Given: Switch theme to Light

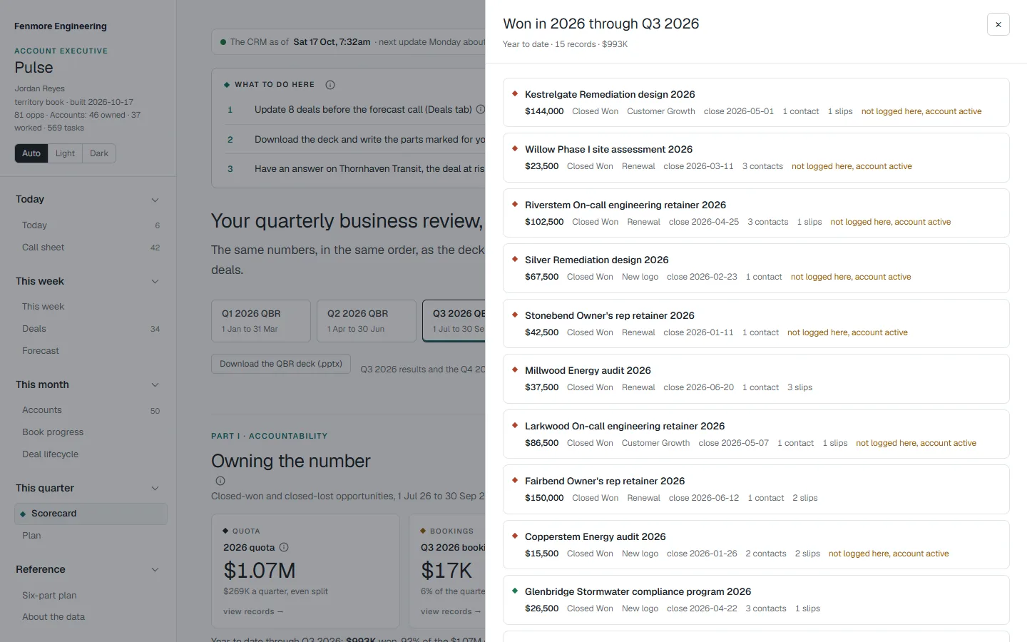Looking at the screenshot, I should pos(65,153).
